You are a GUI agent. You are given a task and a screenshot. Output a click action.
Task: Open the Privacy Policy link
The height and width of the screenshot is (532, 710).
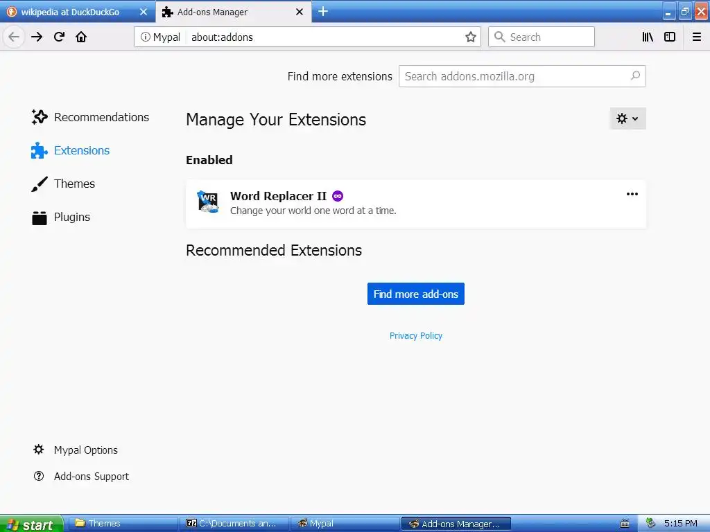[416, 336]
